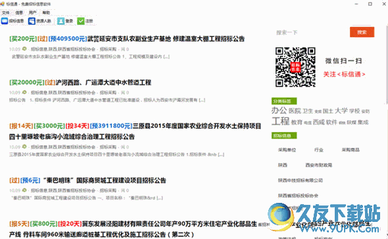Switch to the 行业 tab
Image resolution: width=388 pixels, height=239 pixels.
coord(319,150)
